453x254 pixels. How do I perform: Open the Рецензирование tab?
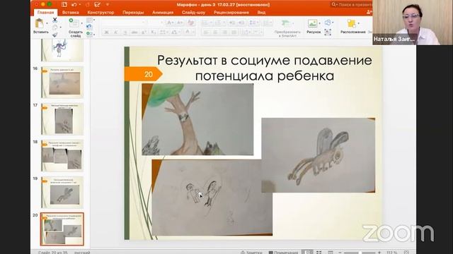coord(231,13)
